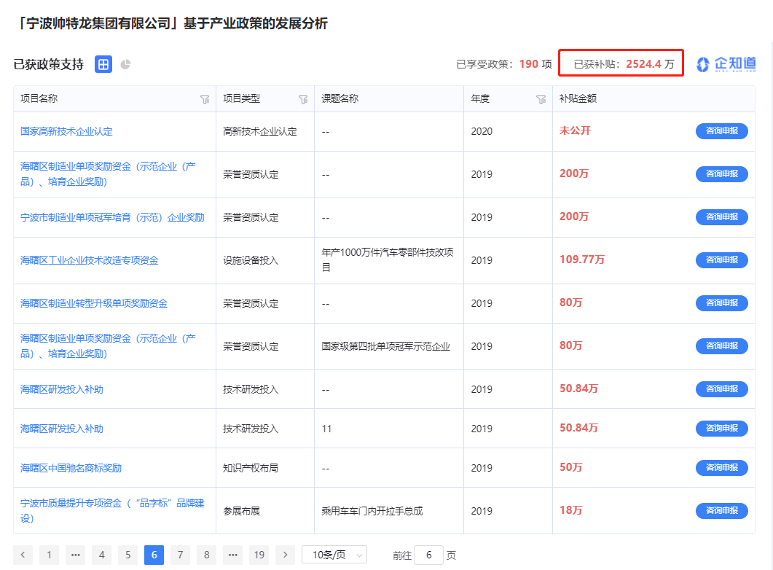
Task: Open 海曙区研发投入补助 link with 课题名称 --
Action: (x=62, y=389)
